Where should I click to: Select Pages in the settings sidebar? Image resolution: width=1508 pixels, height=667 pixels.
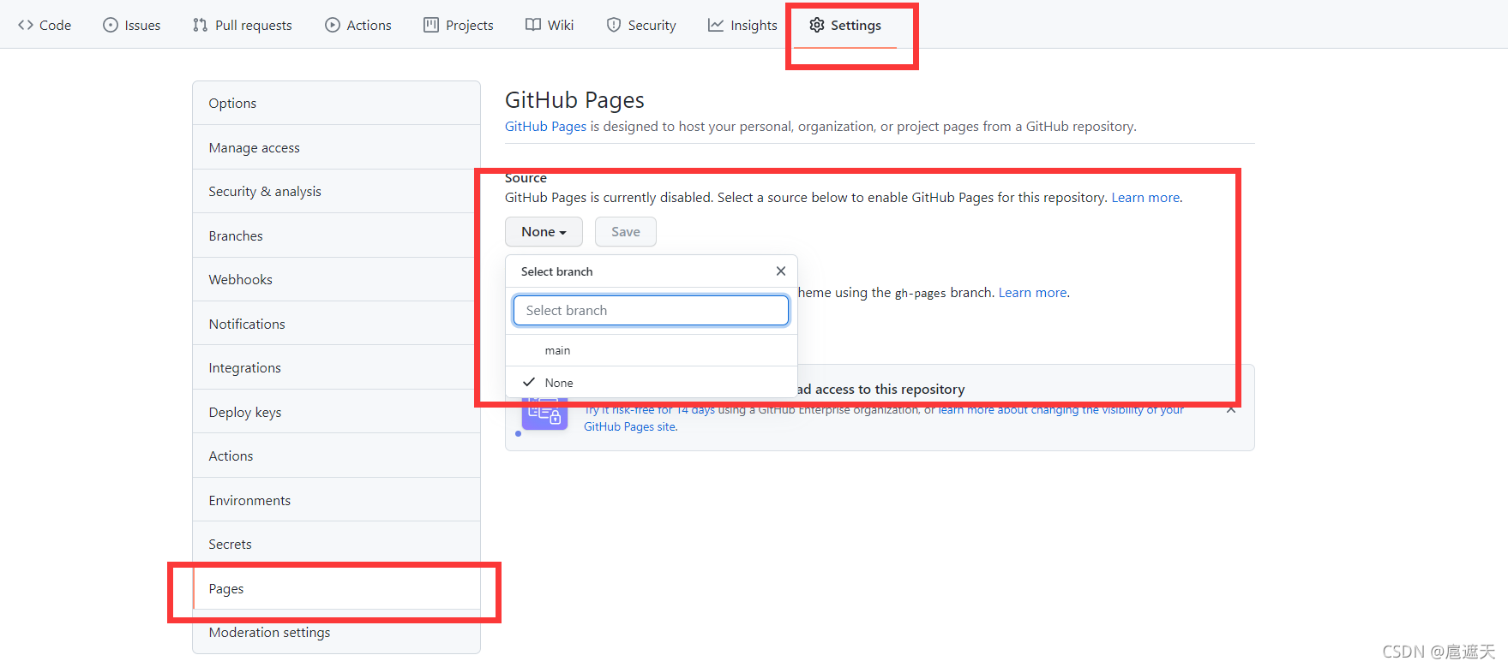[336, 588]
